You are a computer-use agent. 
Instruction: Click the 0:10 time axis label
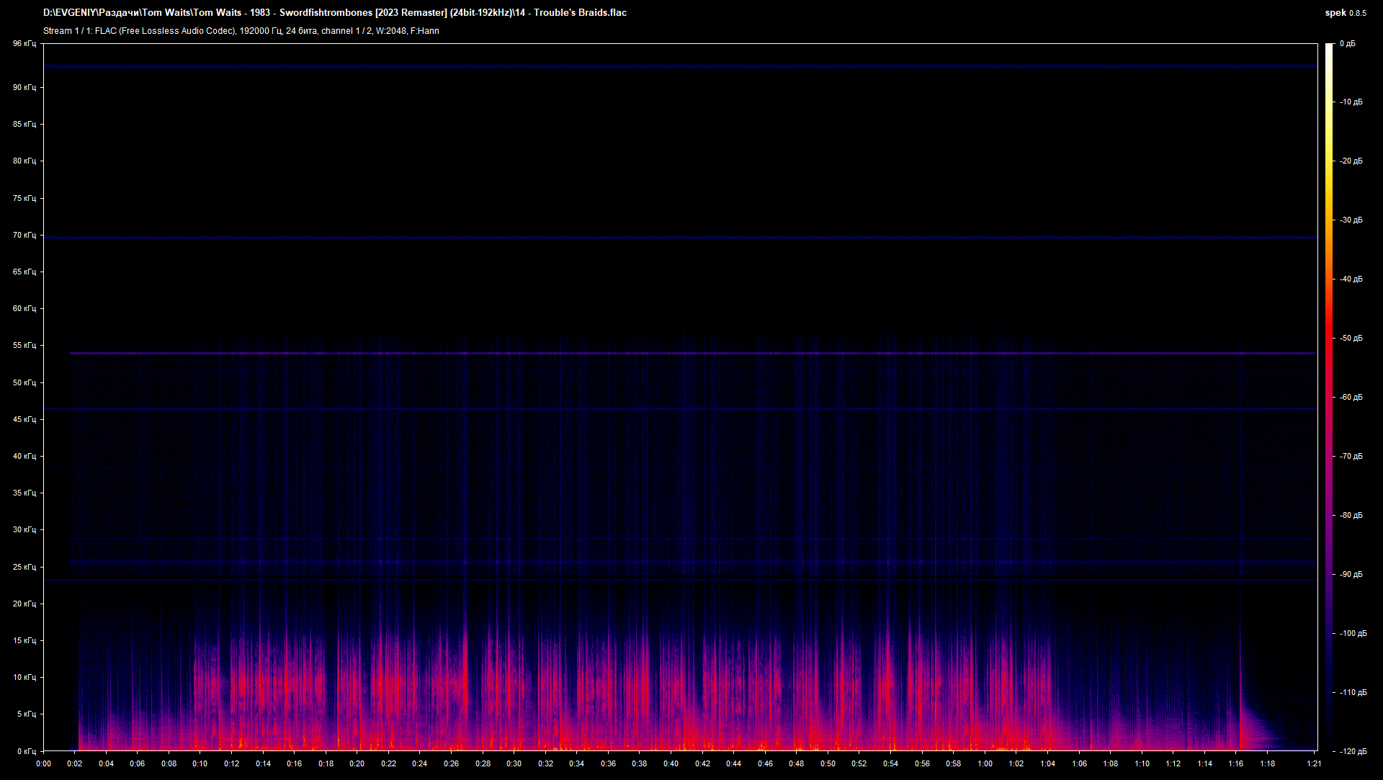coord(200,764)
